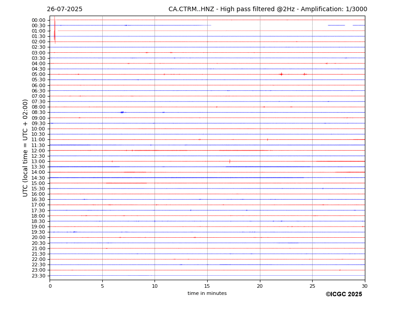Click the 18:00 time row label

(x=38, y=216)
